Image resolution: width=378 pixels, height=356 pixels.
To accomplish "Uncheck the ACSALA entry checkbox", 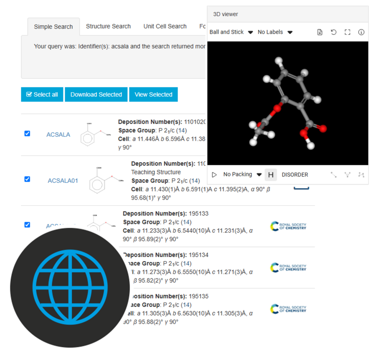I will pyautogui.click(x=27, y=133).
